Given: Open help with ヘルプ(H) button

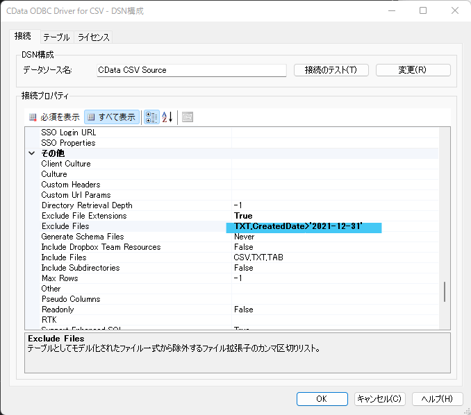Looking at the screenshot, I should [x=437, y=399].
